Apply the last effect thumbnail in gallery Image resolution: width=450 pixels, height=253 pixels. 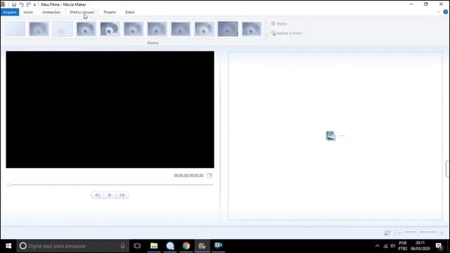click(252, 29)
